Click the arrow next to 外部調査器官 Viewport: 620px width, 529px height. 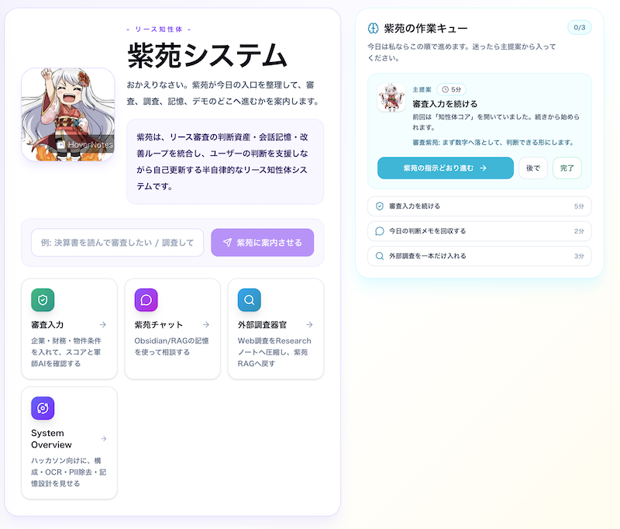point(309,324)
